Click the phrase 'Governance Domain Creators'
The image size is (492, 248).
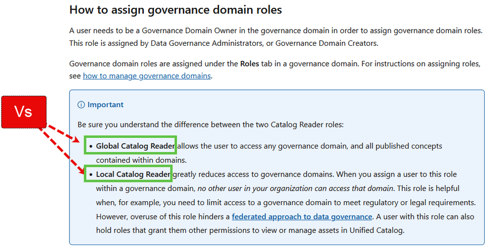click(326, 43)
